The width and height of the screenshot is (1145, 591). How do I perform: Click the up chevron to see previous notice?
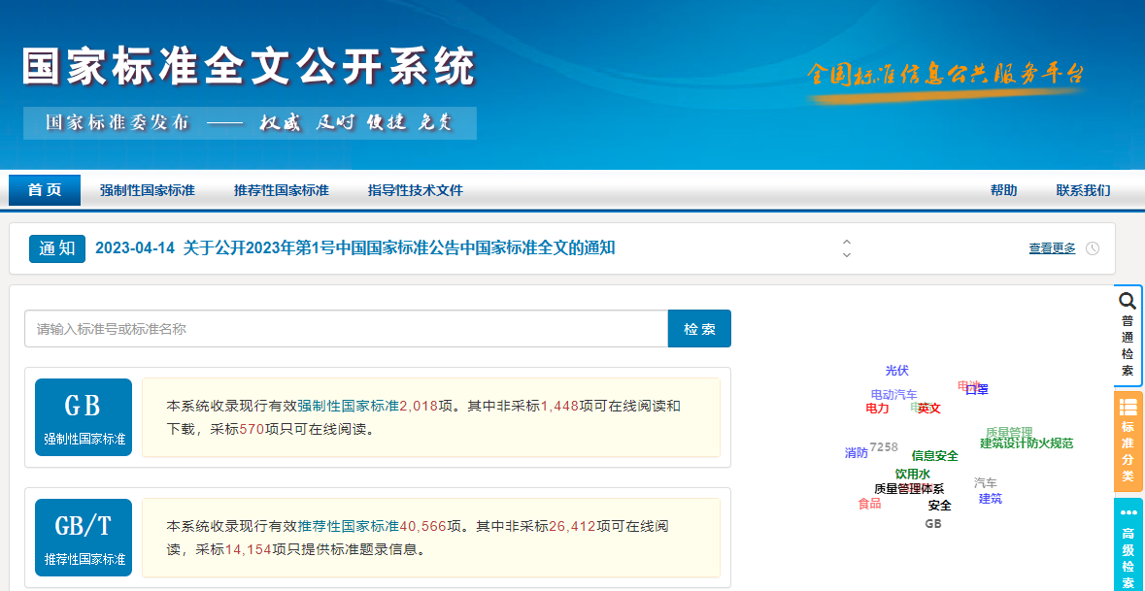(x=847, y=243)
